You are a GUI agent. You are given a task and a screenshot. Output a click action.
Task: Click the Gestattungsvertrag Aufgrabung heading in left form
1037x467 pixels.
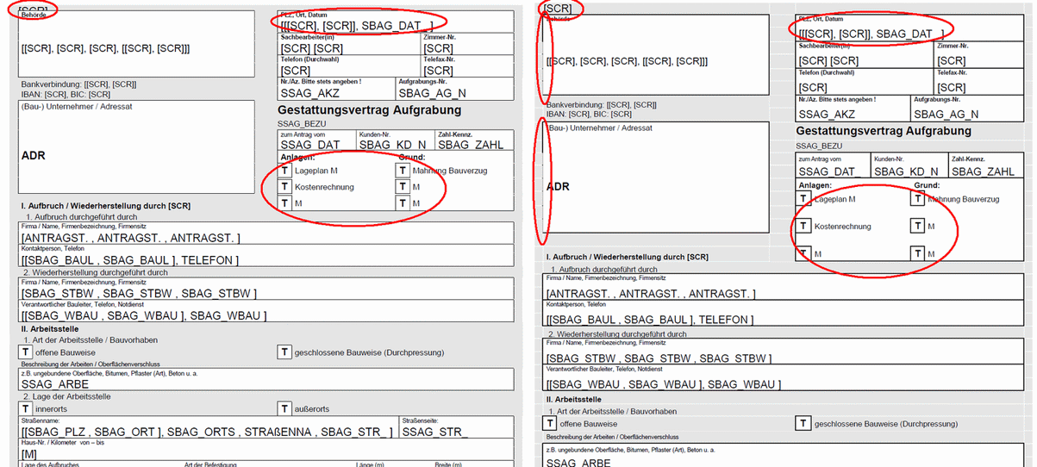point(369,110)
